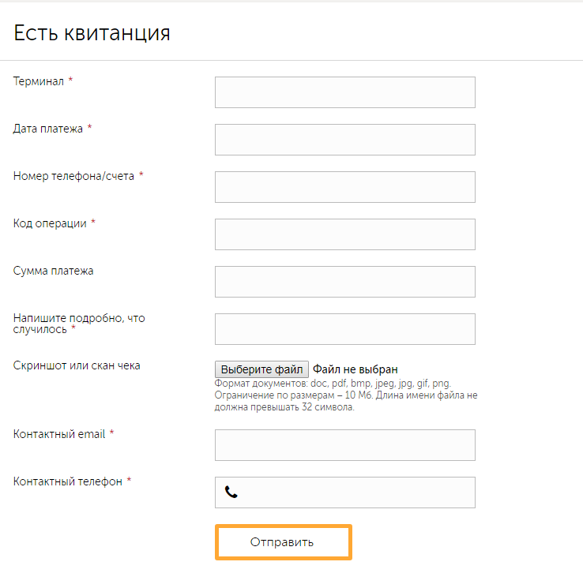Viewport: 583px width, 573px height.
Task: Focus the Терминал text input box
Action: point(344,92)
